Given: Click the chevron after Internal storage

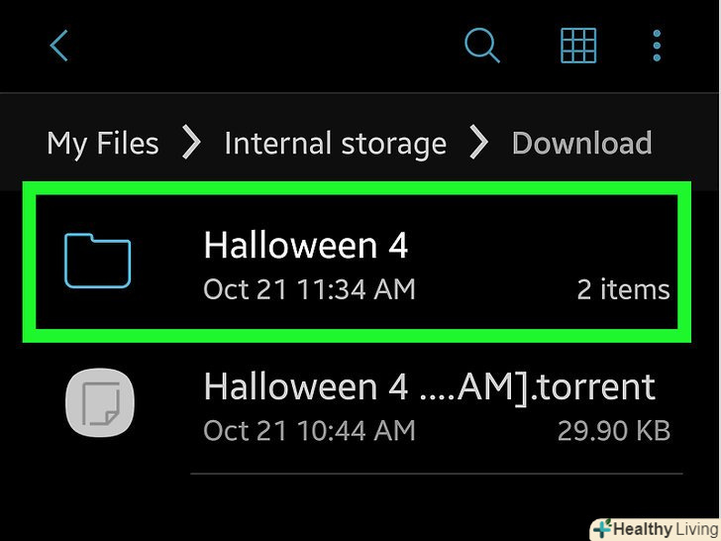Looking at the screenshot, I should point(478,142).
